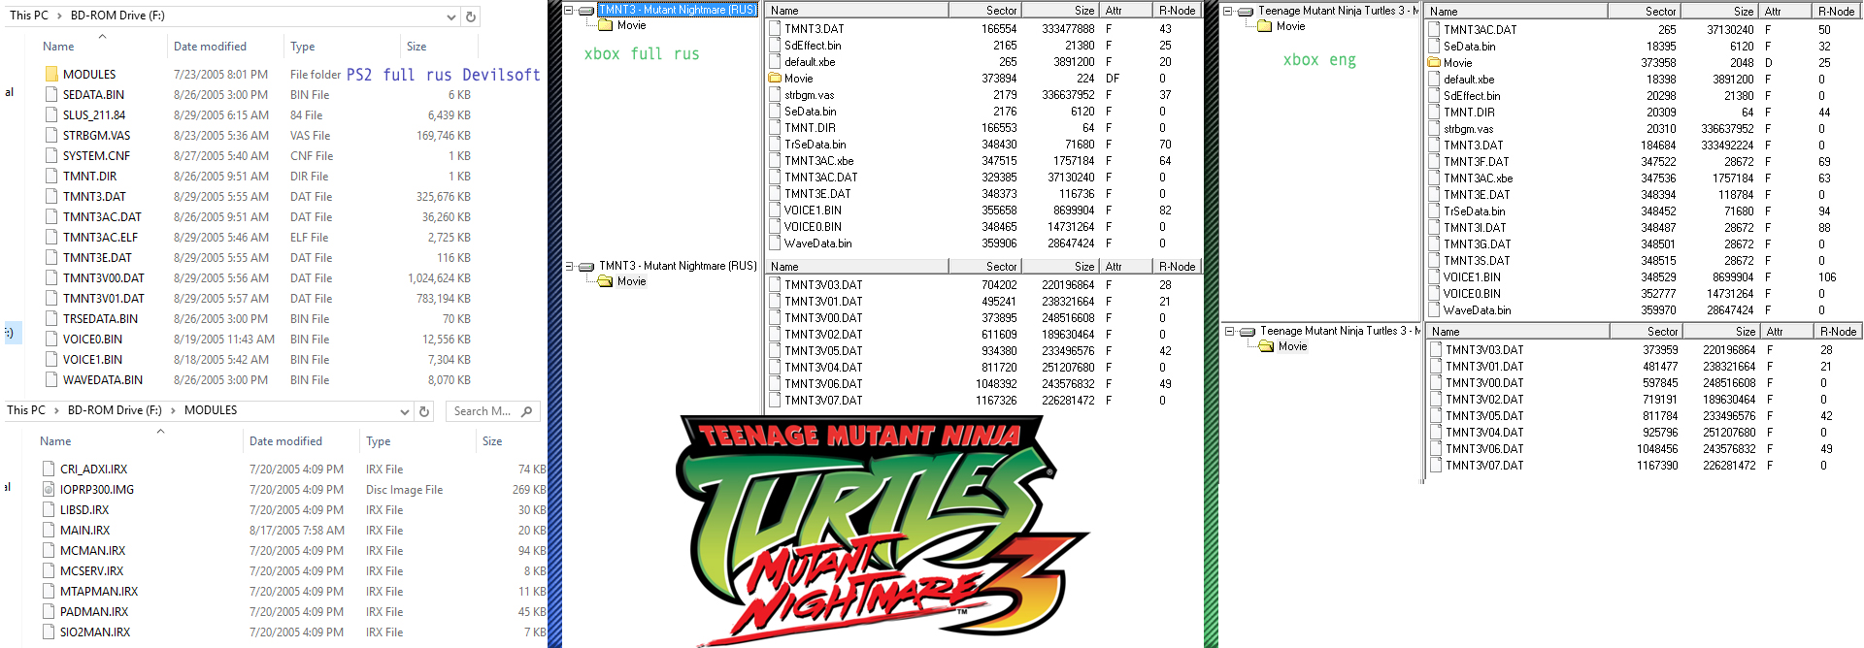Click the SYSTEM.CNF file icon
The height and width of the screenshot is (648, 1864).
click(x=51, y=156)
